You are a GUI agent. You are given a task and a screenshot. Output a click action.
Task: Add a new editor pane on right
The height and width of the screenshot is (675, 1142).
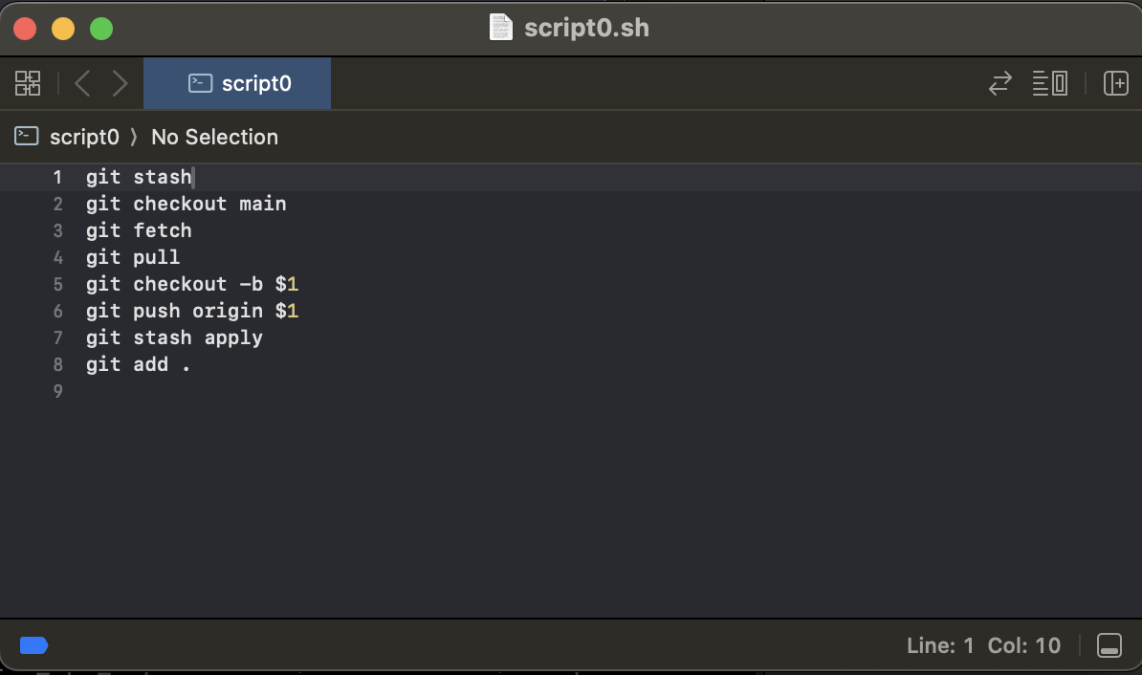tap(1115, 83)
